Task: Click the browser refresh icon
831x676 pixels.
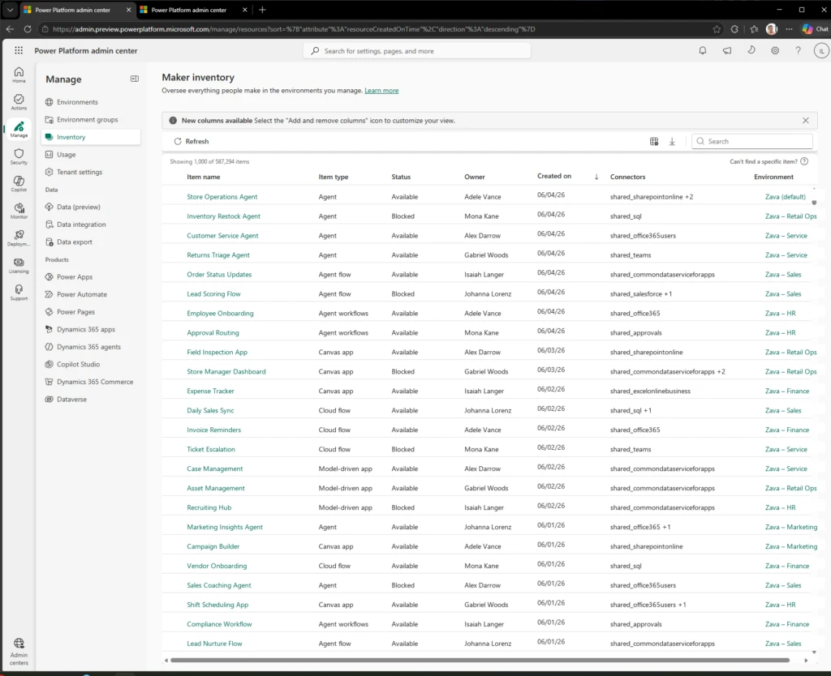Action: 28,29
